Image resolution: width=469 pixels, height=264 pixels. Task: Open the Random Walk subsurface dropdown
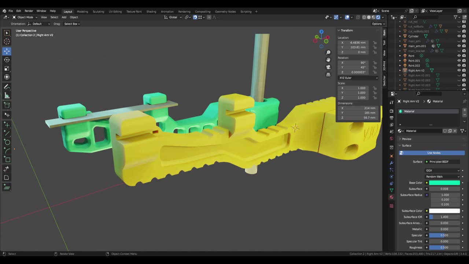[x=443, y=176]
